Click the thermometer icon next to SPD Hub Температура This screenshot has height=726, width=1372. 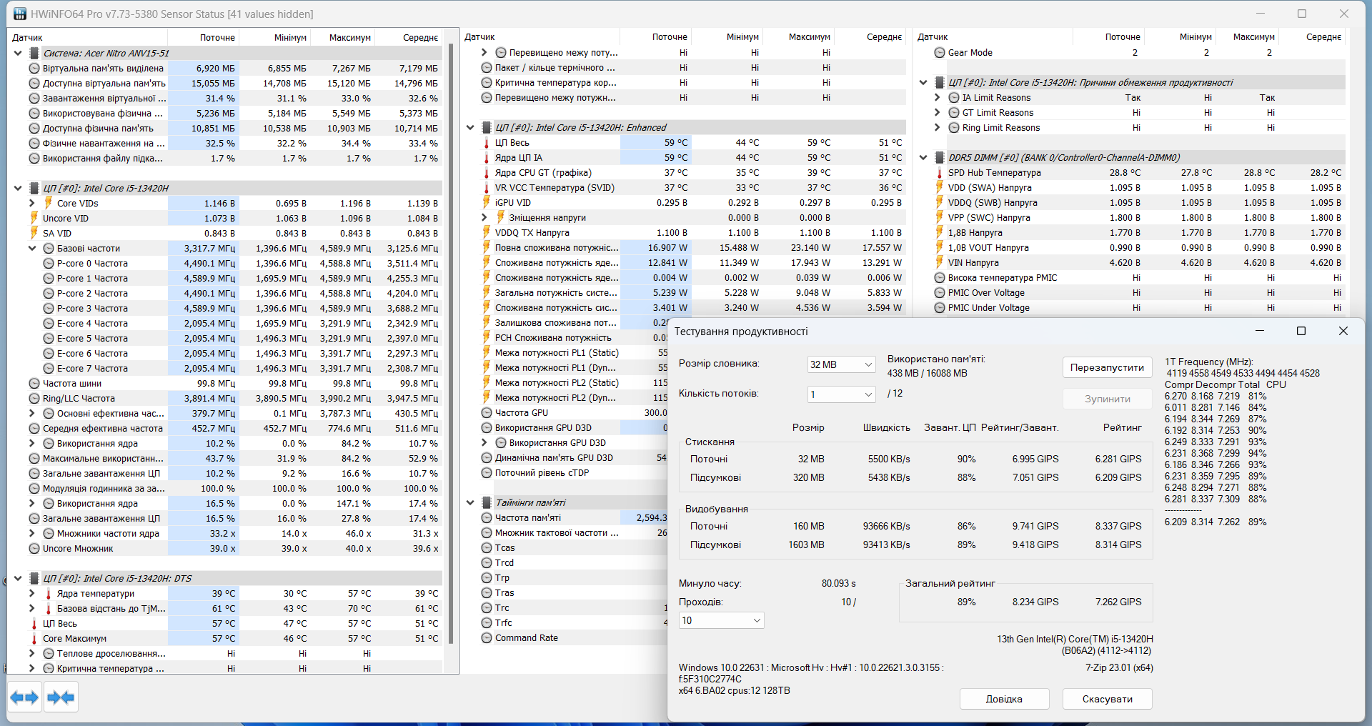[x=940, y=172]
